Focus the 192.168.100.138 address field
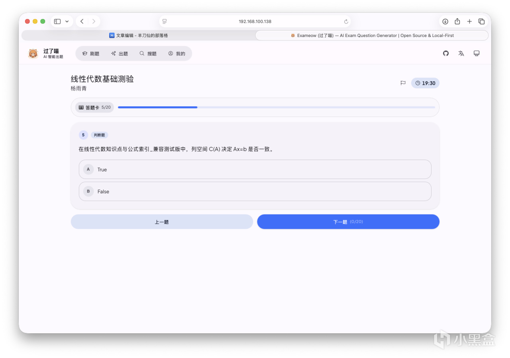This screenshot has height=358, width=510. [255, 21]
